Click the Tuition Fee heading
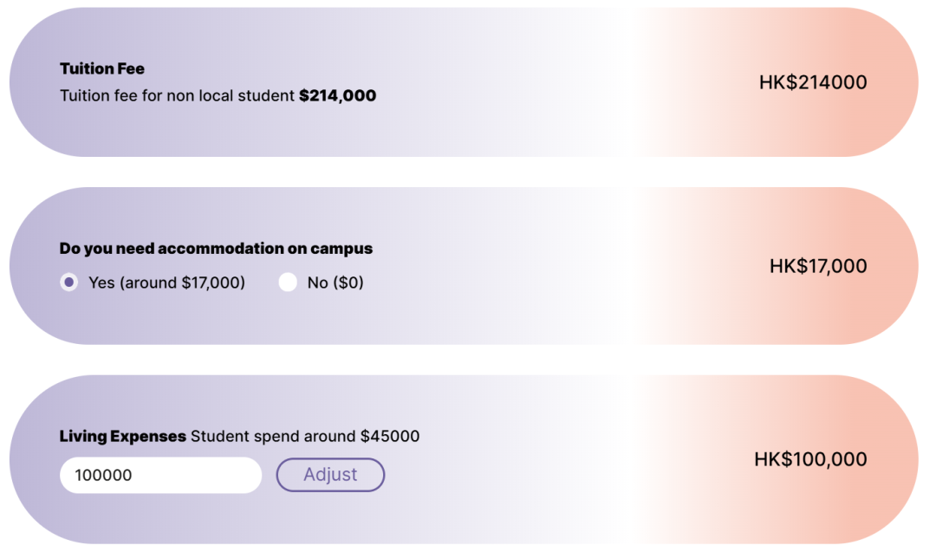Viewport: 936px width, 552px height. [x=102, y=68]
